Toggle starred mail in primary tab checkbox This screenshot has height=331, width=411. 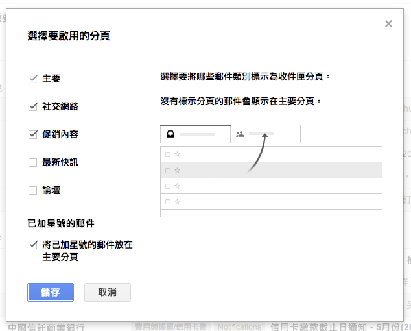(x=33, y=245)
